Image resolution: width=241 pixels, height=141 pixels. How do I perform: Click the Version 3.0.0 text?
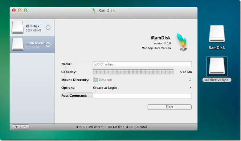pyautogui.click(x=162, y=43)
